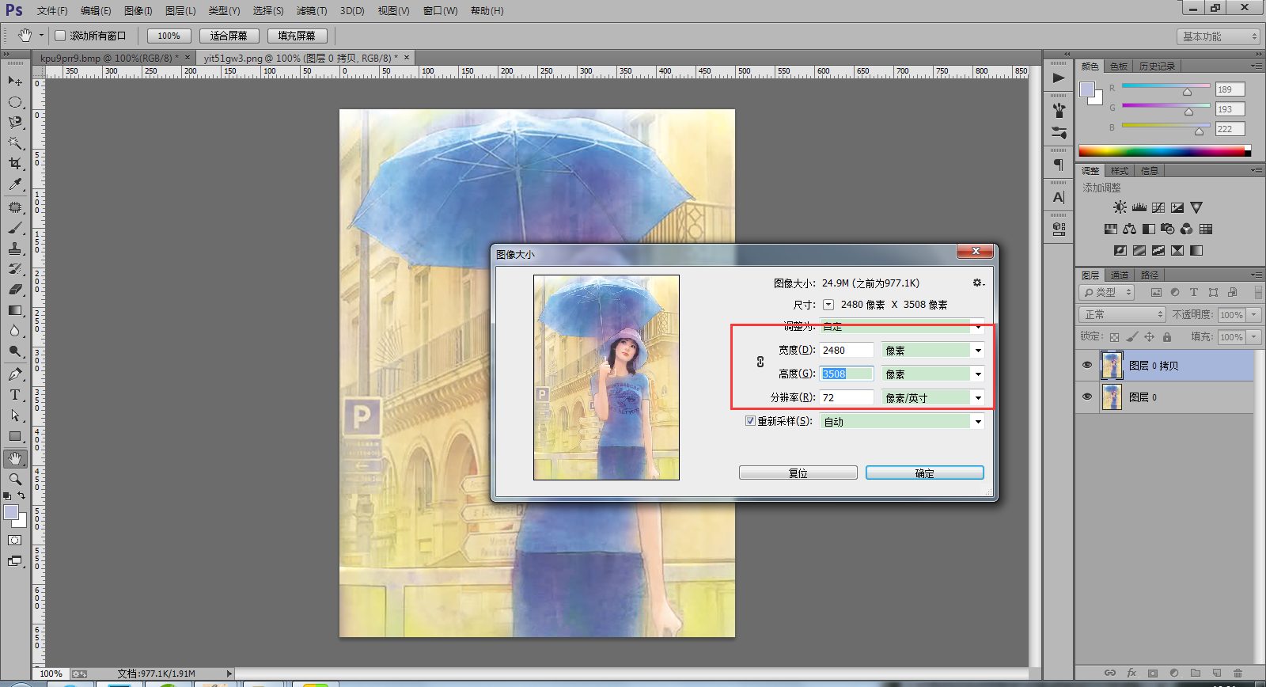
Task: Add a Curves adjustment
Action: [x=1158, y=207]
